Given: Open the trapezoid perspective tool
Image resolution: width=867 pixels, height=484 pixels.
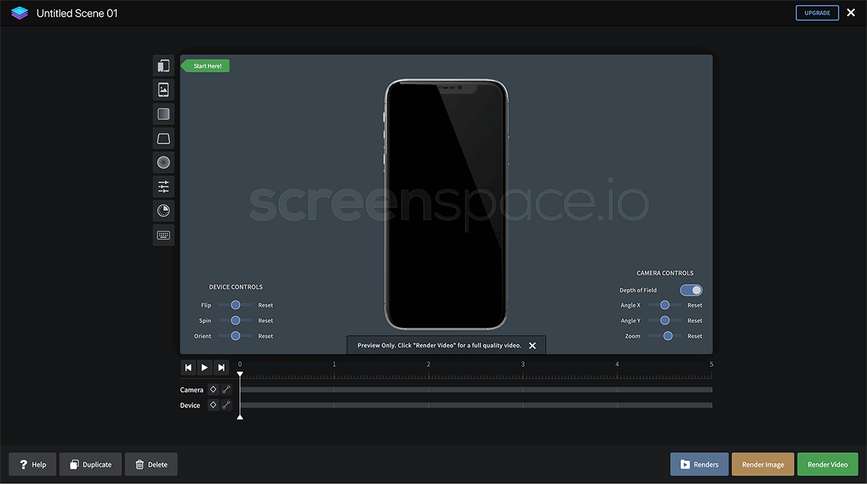Looking at the screenshot, I should [x=163, y=139].
